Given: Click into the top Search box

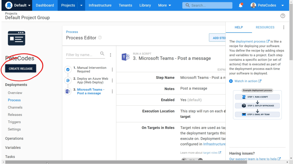Looking at the screenshot, I should (x=207, y=5).
